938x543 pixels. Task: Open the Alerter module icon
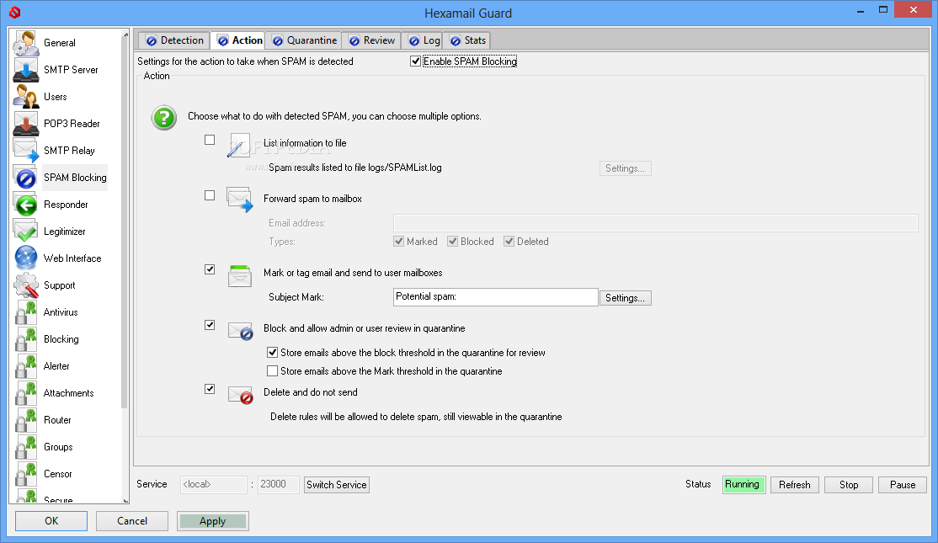(26, 366)
